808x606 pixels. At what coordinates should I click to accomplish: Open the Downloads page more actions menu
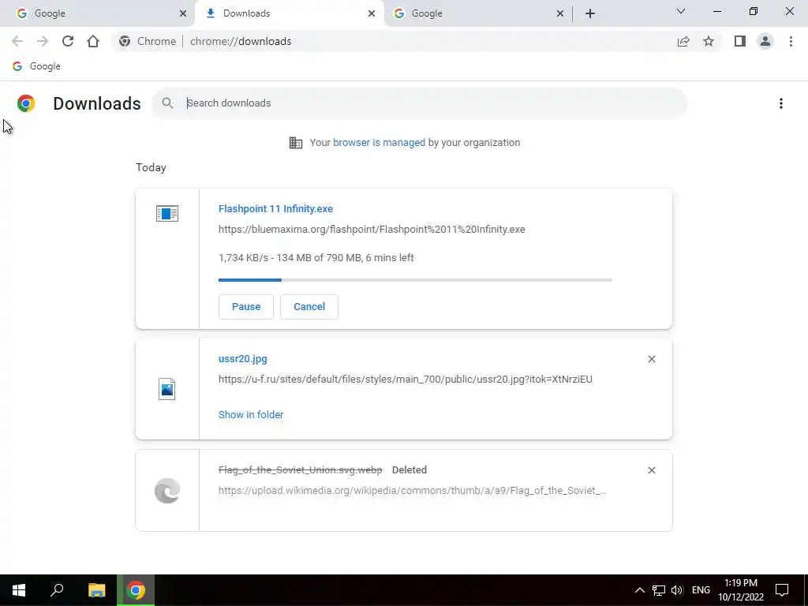781,103
